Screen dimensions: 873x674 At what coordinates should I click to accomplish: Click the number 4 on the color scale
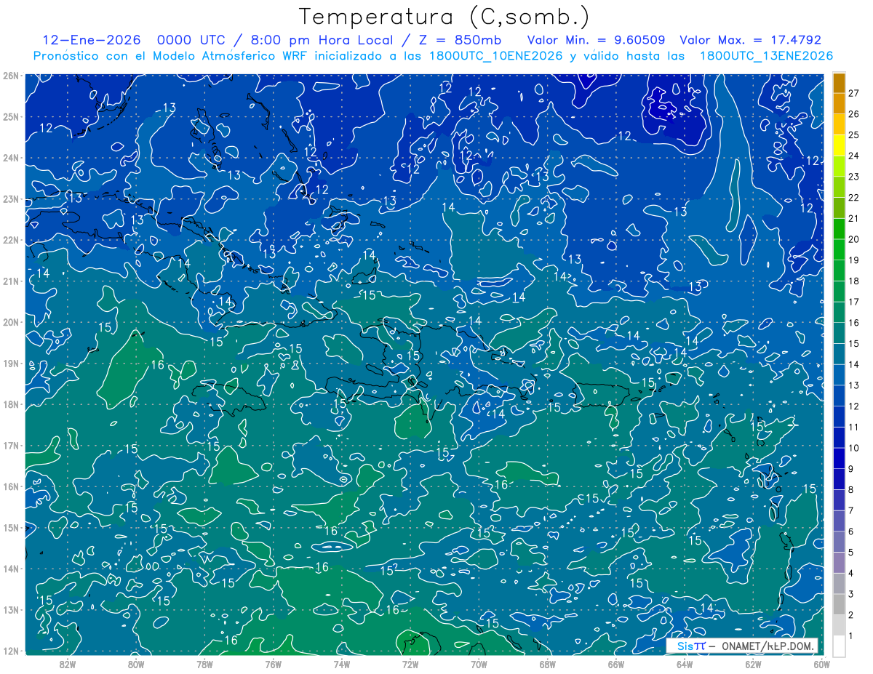tap(851, 574)
